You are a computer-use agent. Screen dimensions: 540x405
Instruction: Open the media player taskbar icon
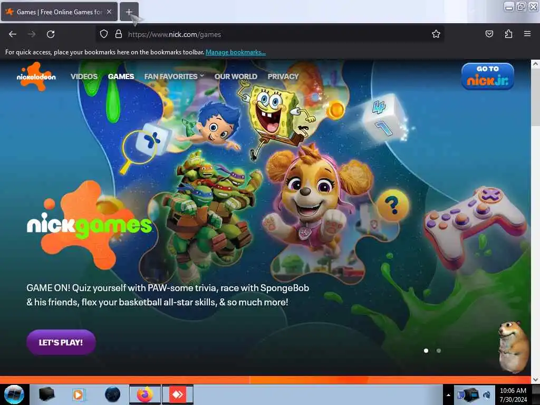pyautogui.click(x=79, y=394)
